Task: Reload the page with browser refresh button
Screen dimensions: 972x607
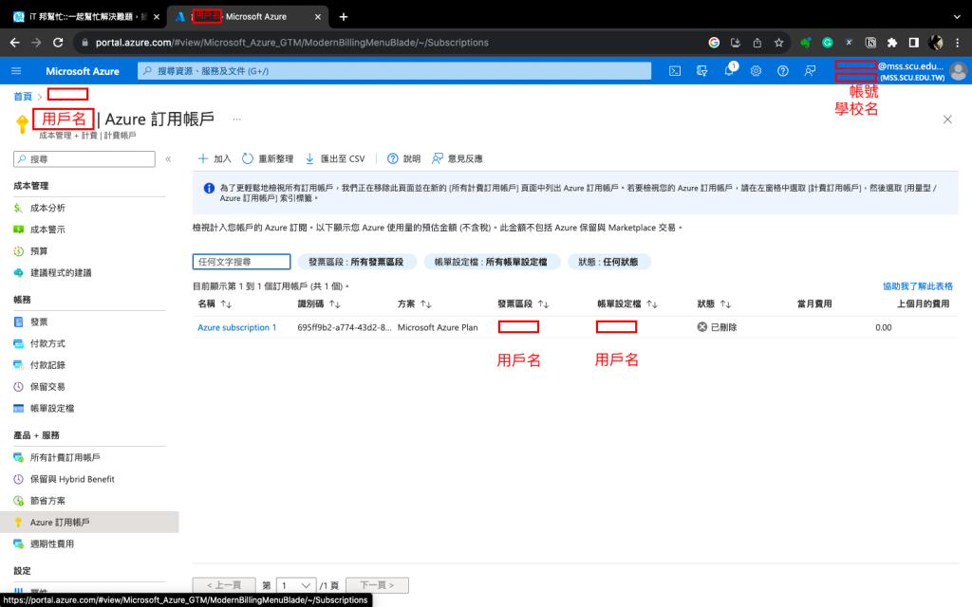Action: (58, 43)
